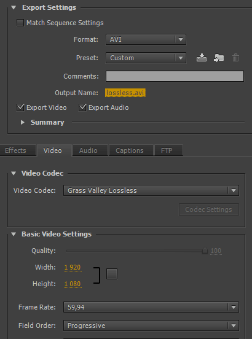
Task: Expand the Summary section
Action: pos(23,122)
